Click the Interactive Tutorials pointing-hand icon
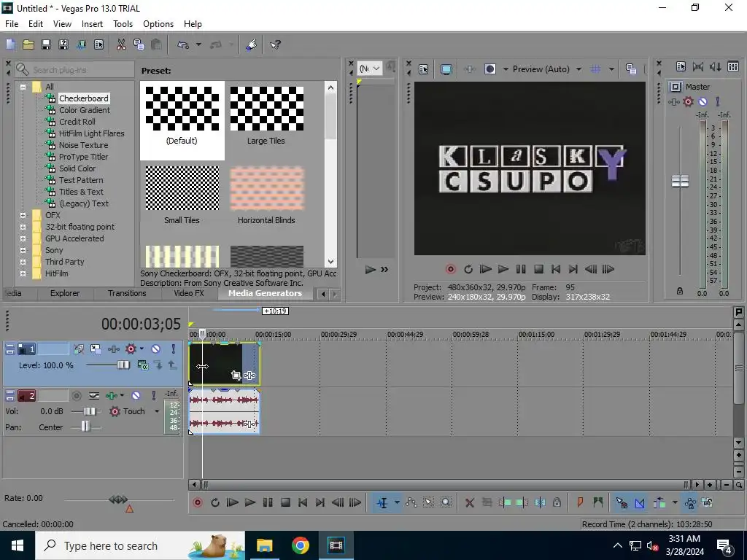Screen dimensions: 747x560 coord(252,44)
